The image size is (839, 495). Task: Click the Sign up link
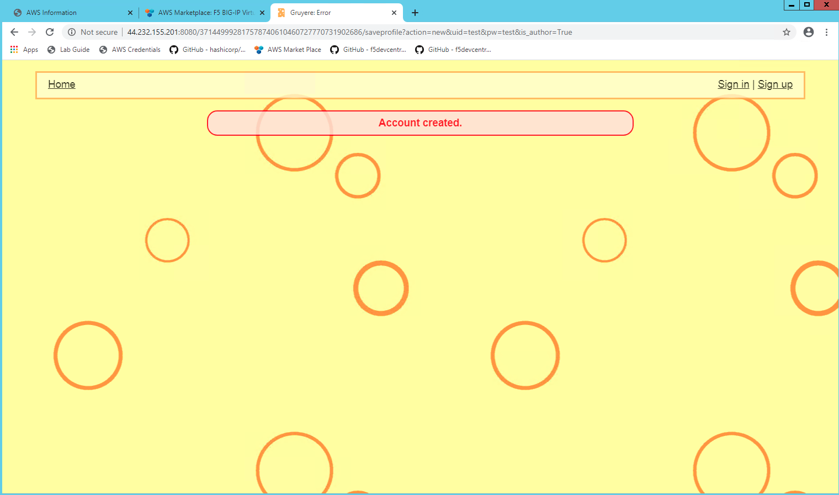tap(775, 84)
